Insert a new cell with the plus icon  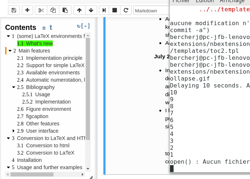pos(27,10)
